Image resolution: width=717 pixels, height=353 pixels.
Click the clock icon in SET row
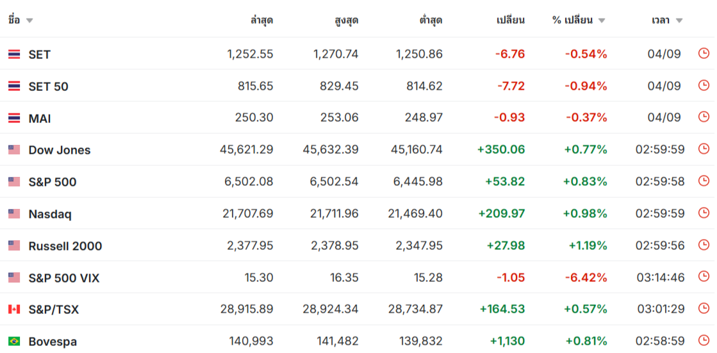(x=704, y=54)
